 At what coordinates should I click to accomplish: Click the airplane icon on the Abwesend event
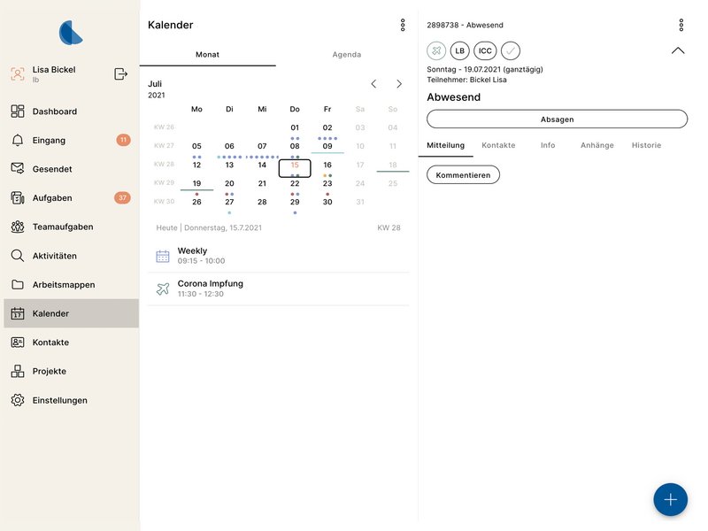[x=435, y=50]
